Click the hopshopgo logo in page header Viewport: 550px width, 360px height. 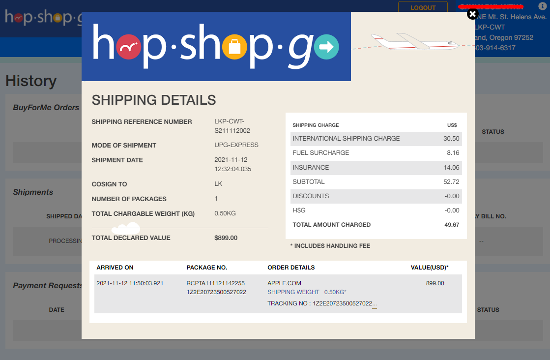(x=43, y=17)
